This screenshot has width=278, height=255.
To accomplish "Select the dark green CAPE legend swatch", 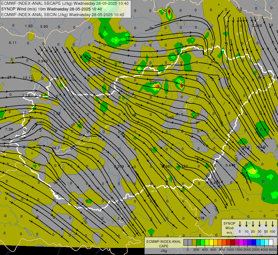I will (x=198, y=242).
